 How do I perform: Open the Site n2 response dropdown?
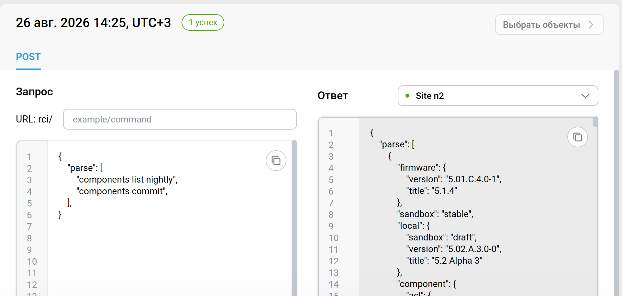[498, 96]
